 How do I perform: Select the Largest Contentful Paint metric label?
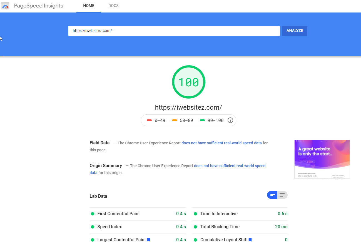click(121, 240)
